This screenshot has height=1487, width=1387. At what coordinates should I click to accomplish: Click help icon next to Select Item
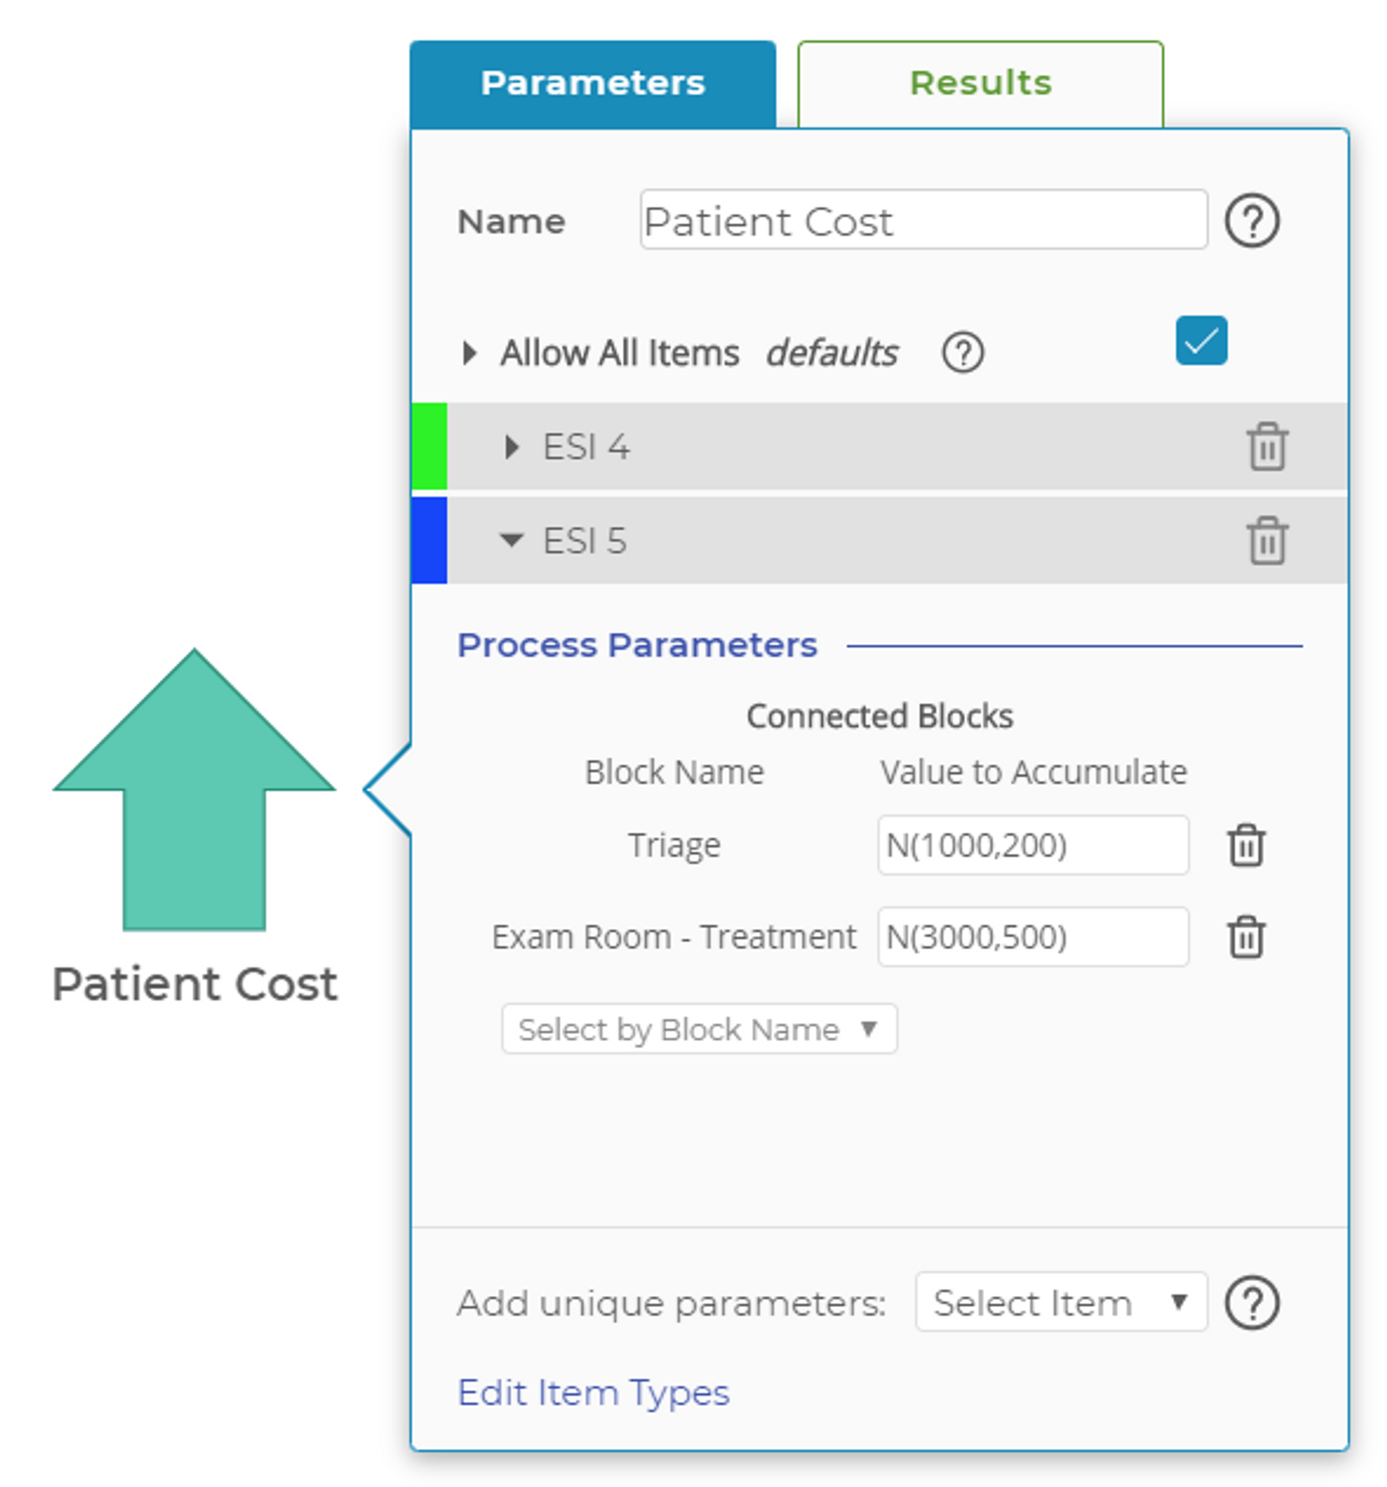point(1252,1303)
